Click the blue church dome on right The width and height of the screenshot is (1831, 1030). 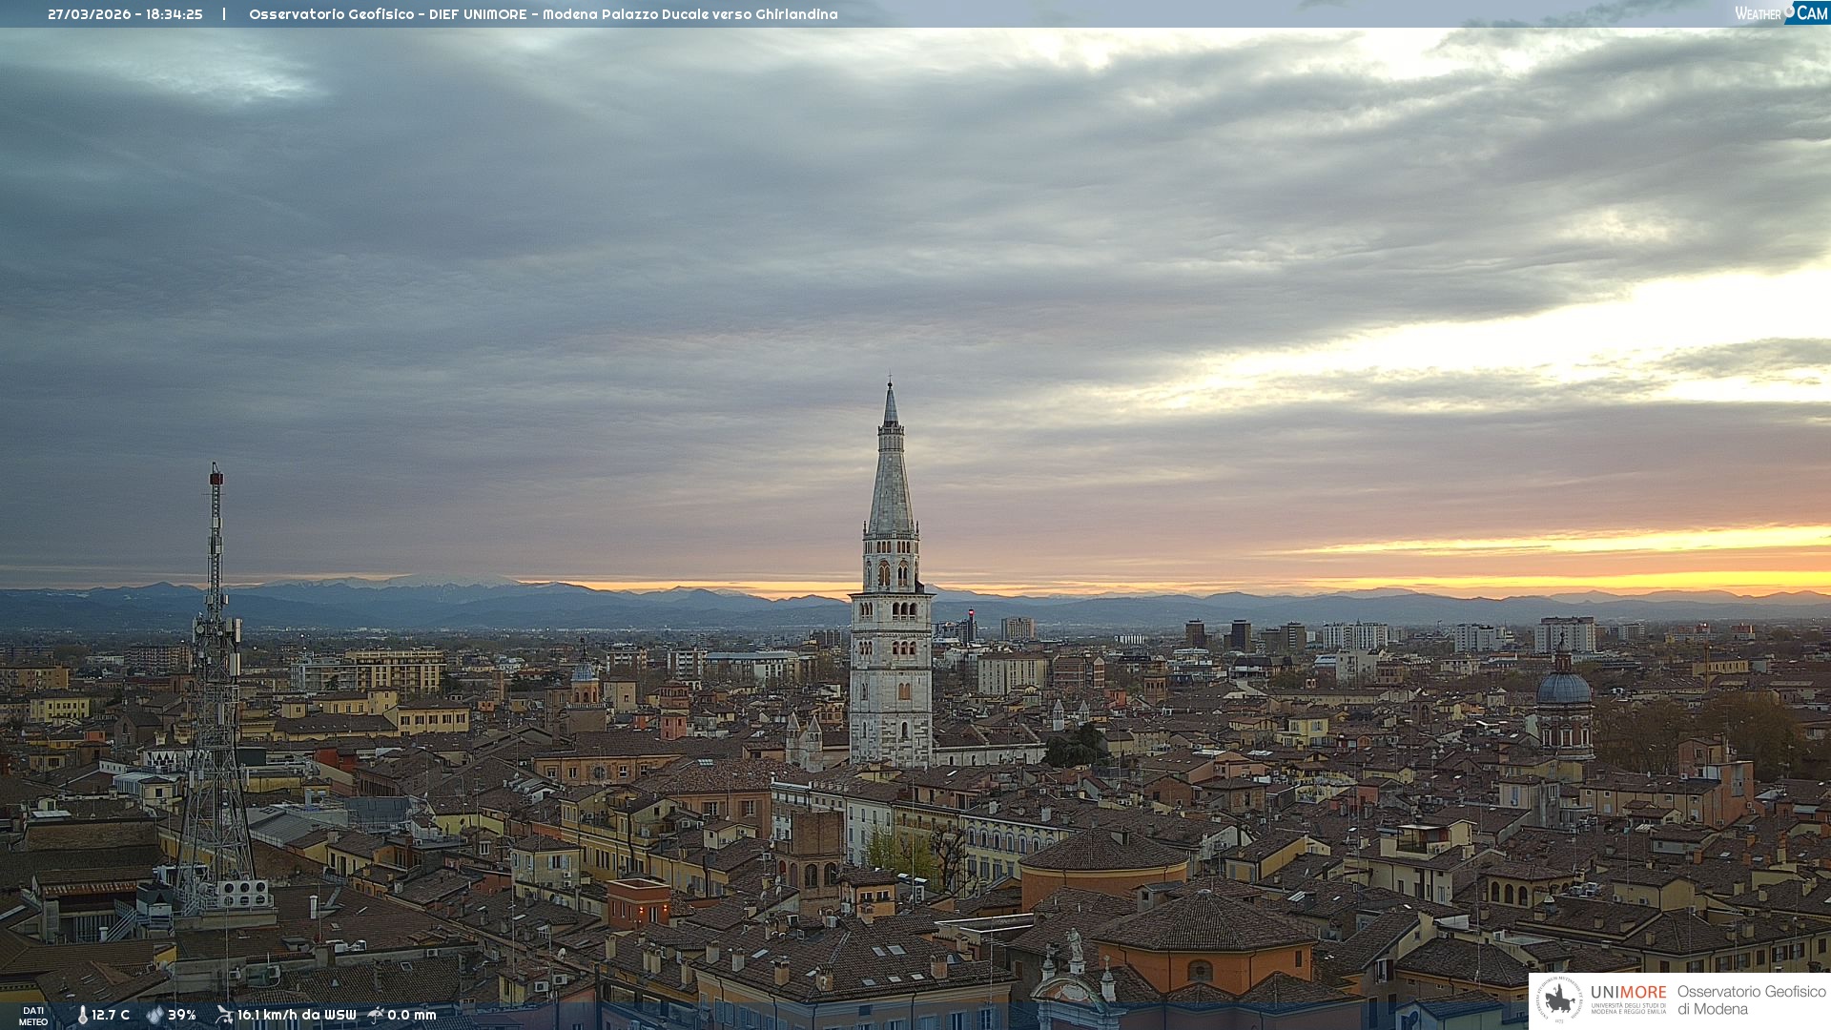coord(1563,687)
